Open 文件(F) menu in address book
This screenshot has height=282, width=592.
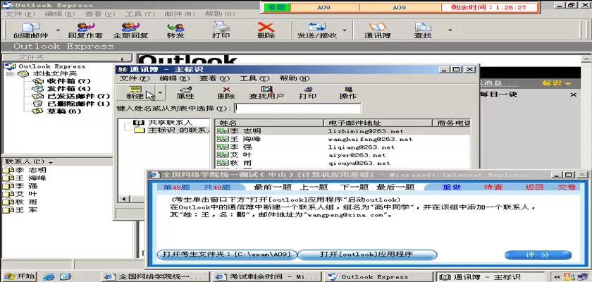point(135,78)
